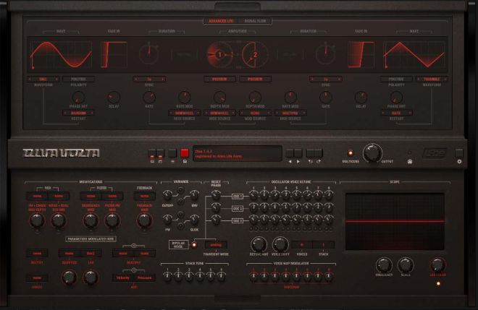
Task: Open the left LFO Waveform selector showing Sine
Action: click(43, 79)
